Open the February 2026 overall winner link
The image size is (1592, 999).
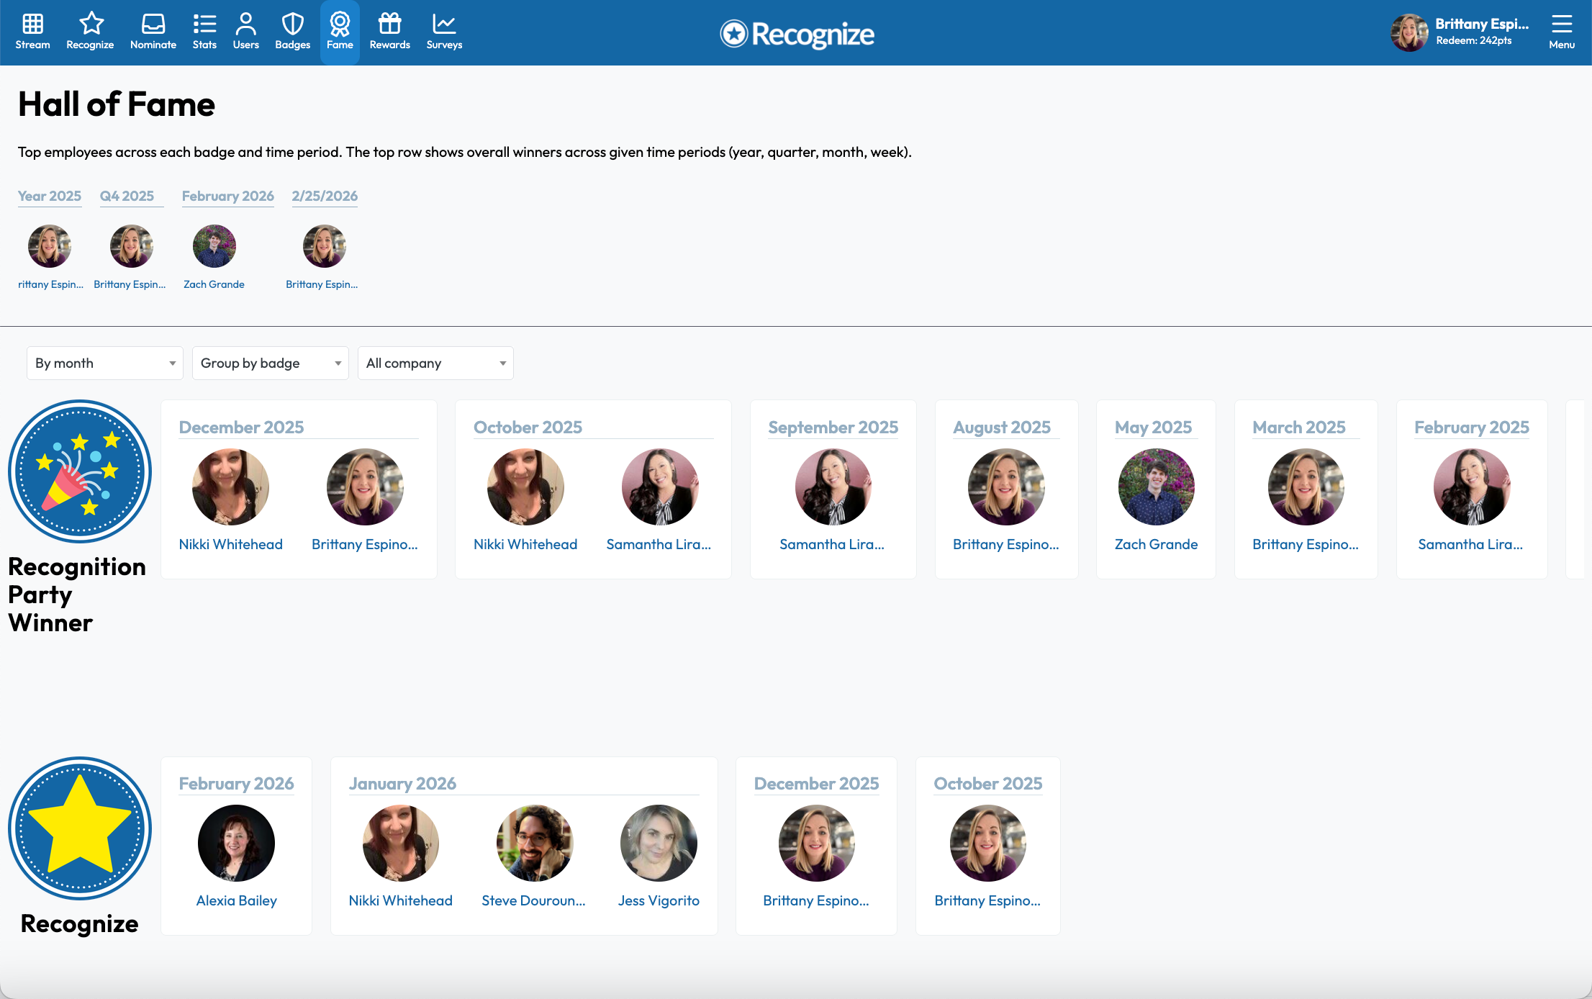[x=227, y=196]
